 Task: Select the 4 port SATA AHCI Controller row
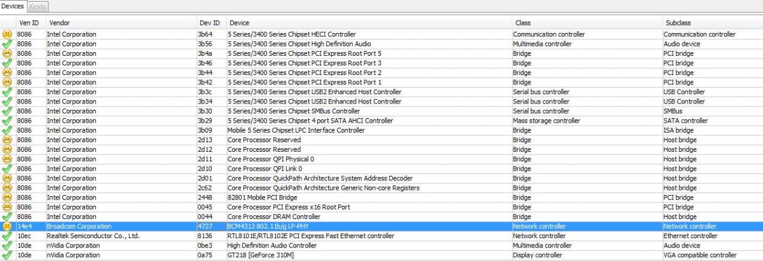coord(381,121)
